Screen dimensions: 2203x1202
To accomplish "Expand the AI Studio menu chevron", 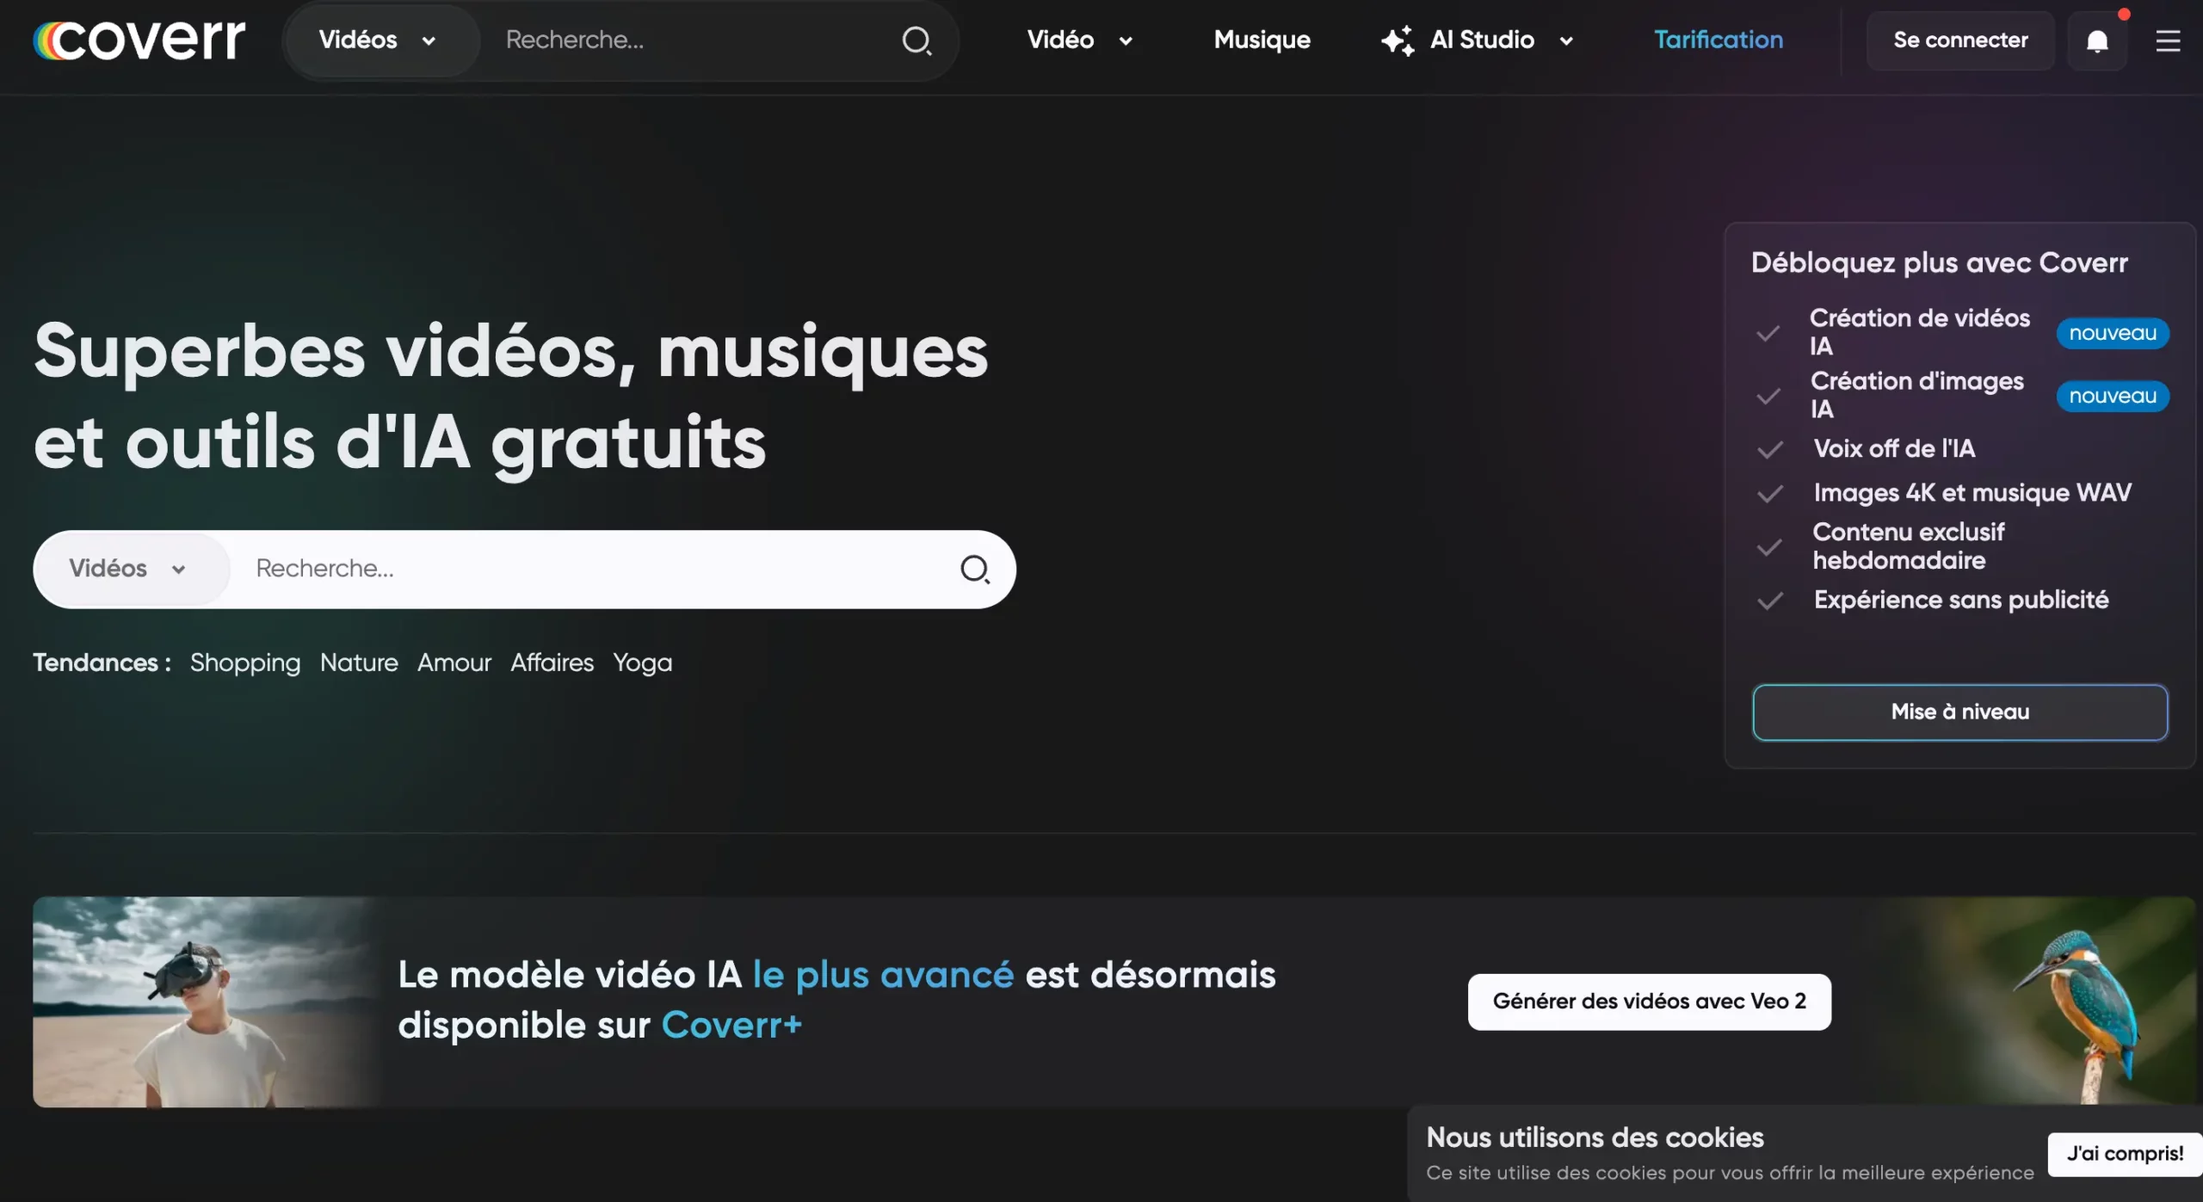I will [1566, 40].
